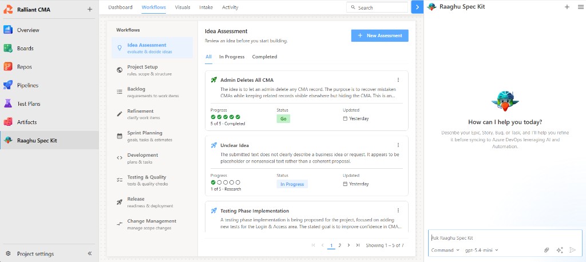Viewport: 586px width, 262px height.
Task: Go to the previous page arrow
Action: pyautogui.click(x=322, y=245)
